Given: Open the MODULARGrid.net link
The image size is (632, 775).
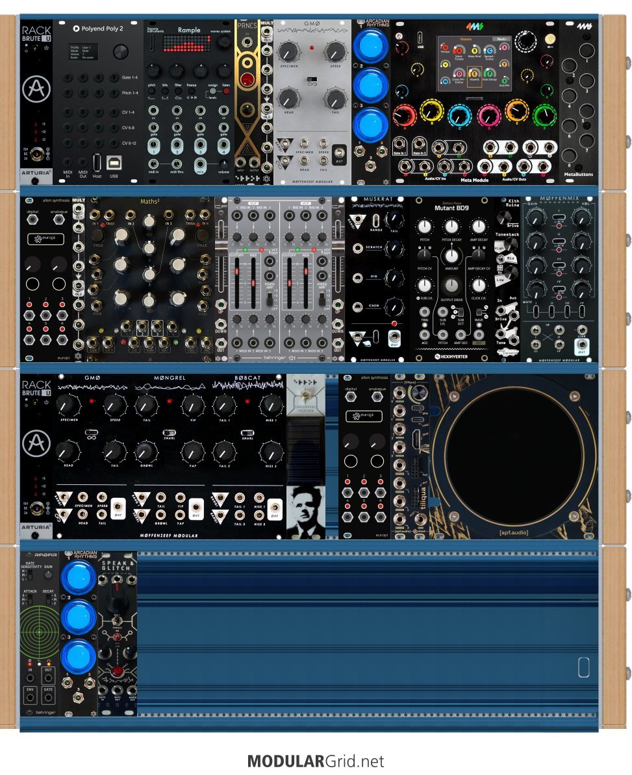Looking at the screenshot, I should pos(316,761).
